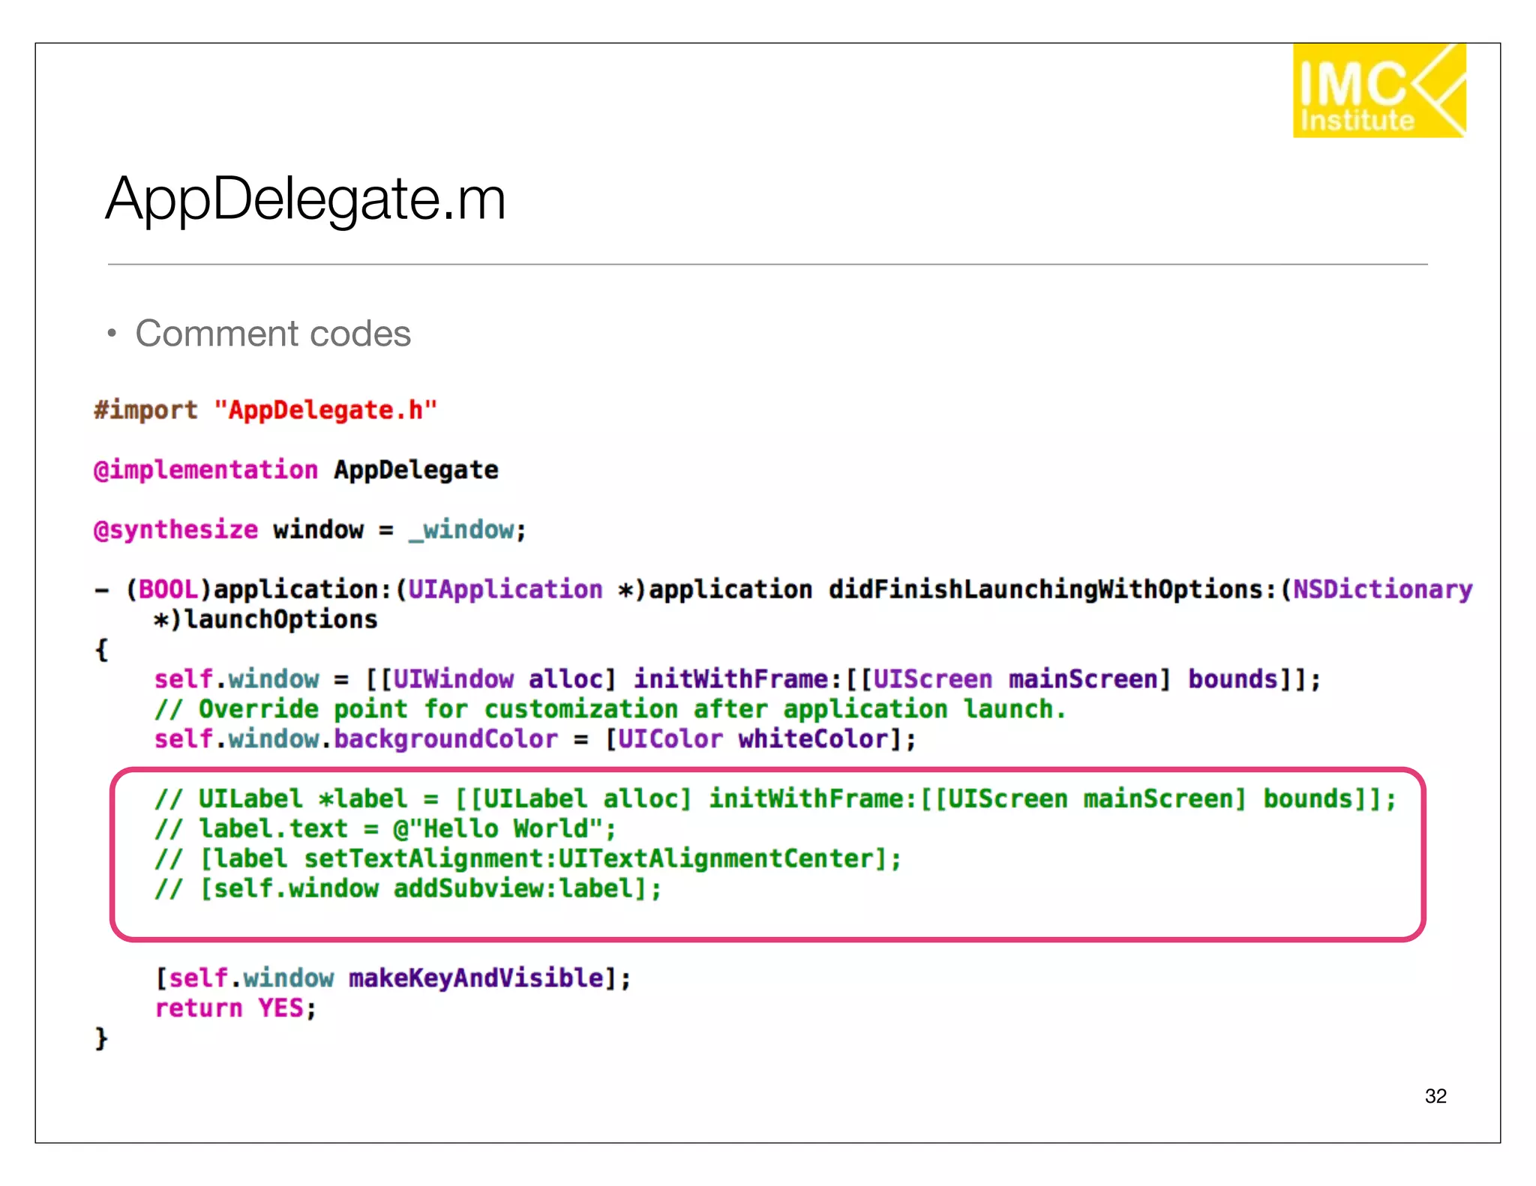Viewport: 1536px width, 1186px height.
Task: Click the AppDelegate.m slide title
Action: (306, 199)
